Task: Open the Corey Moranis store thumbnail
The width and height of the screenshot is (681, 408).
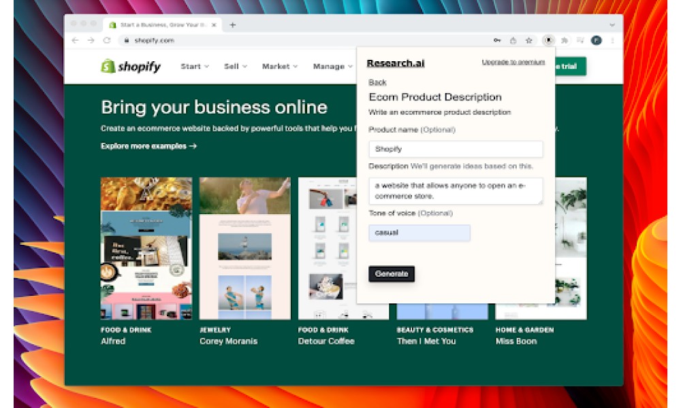Action: coord(245,248)
